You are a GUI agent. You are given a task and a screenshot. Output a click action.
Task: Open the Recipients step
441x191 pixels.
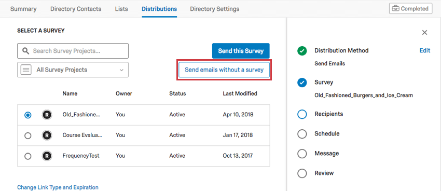coord(328,114)
